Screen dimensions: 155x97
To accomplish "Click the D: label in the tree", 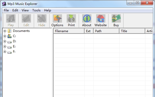I will [14, 41].
